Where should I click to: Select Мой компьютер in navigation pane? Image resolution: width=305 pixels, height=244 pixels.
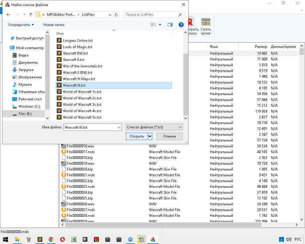tap(27, 48)
